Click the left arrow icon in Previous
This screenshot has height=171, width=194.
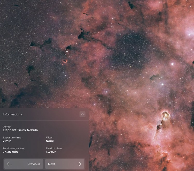pyautogui.click(x=9, y=164)
